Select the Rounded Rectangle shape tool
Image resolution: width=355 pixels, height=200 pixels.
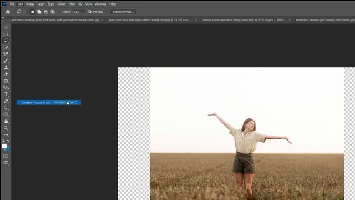point(6,81)
